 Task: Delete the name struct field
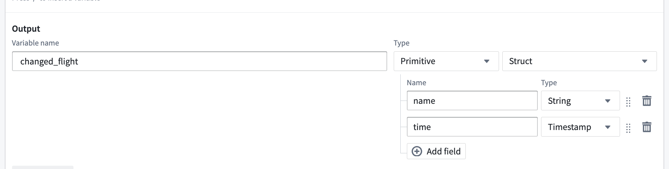[647, 101]
